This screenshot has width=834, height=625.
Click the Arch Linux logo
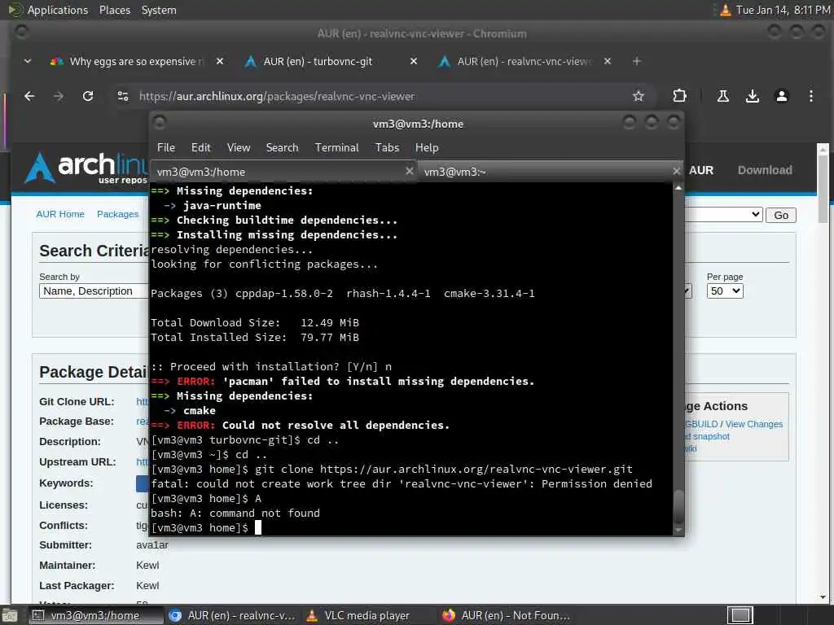[x=85, y=168]
